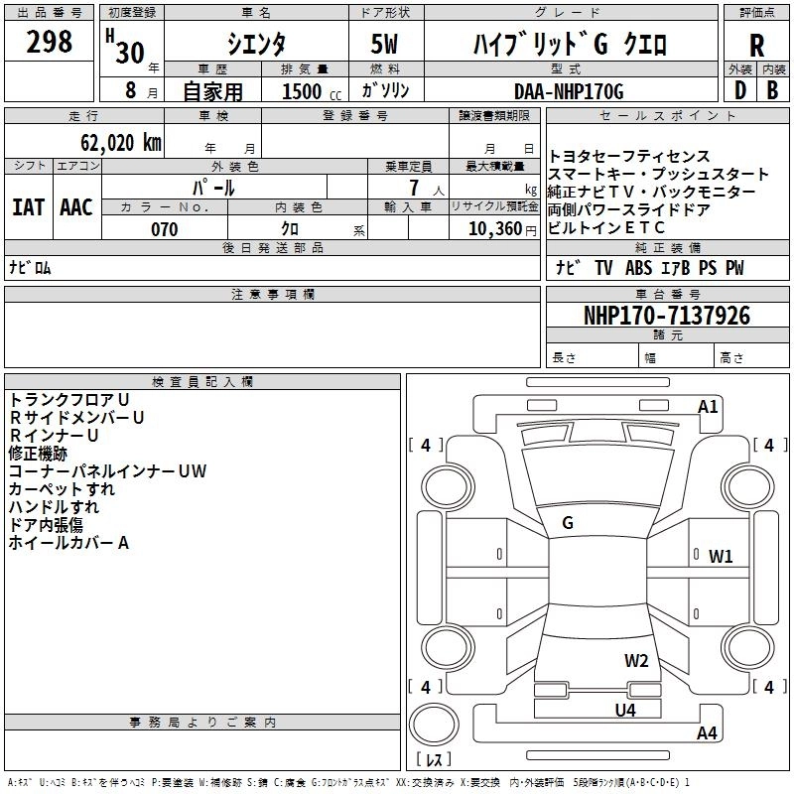Click the evaluation grade R
This screenshot has height=794, width=794.
[x=756, y=46]
